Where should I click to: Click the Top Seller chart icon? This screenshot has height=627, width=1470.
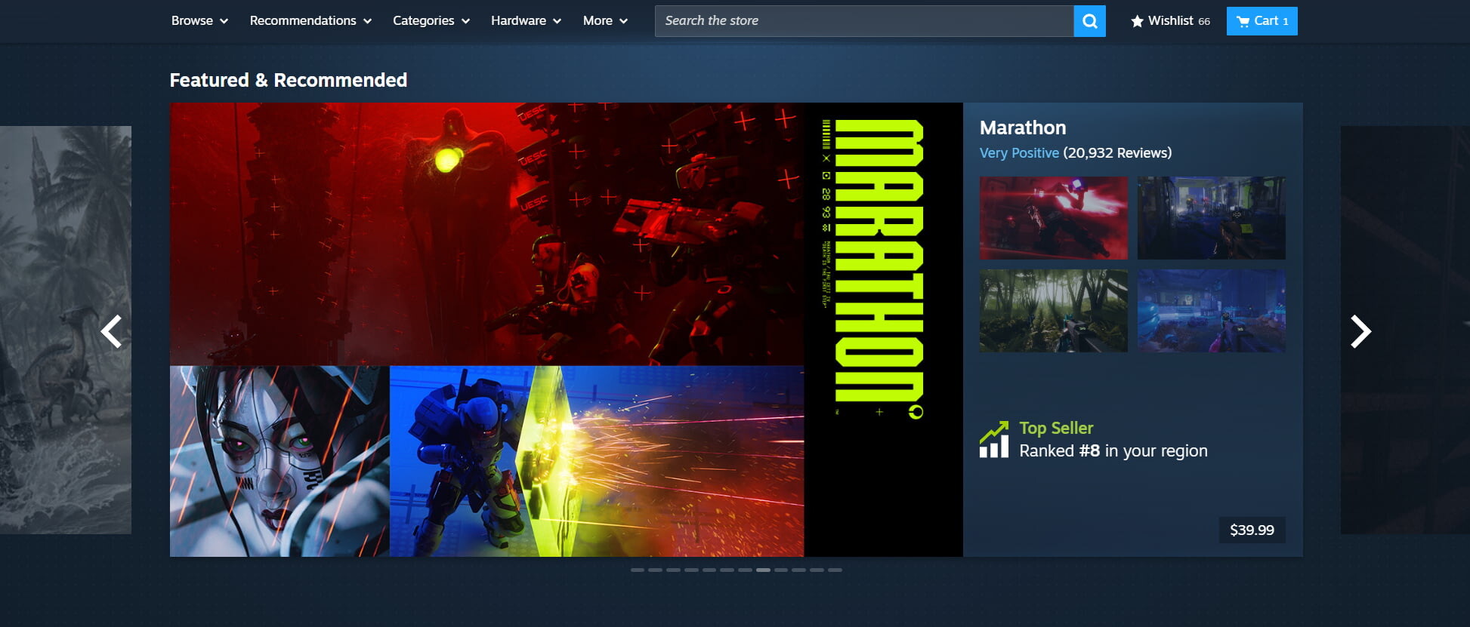(x=994, y=440)
